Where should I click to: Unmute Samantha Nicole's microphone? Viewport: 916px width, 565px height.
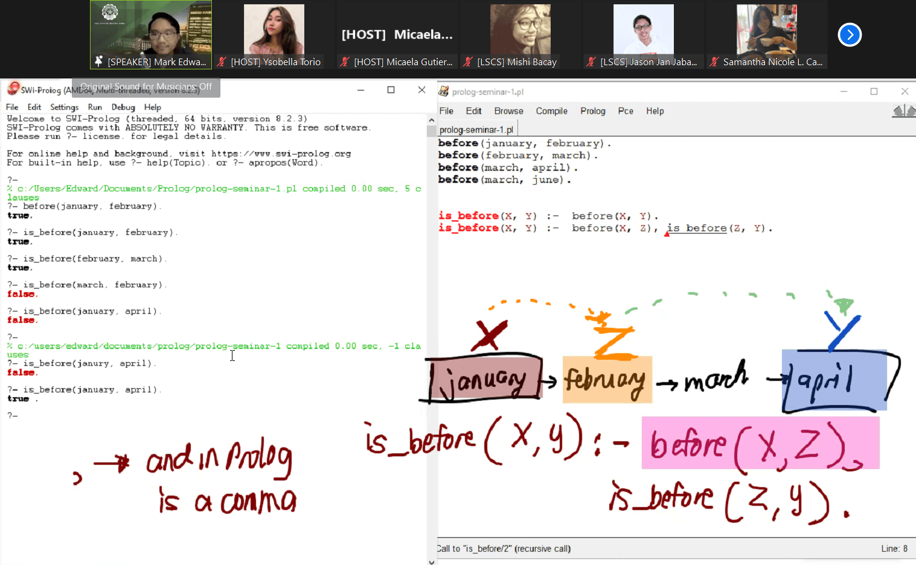tap(714, 61)
